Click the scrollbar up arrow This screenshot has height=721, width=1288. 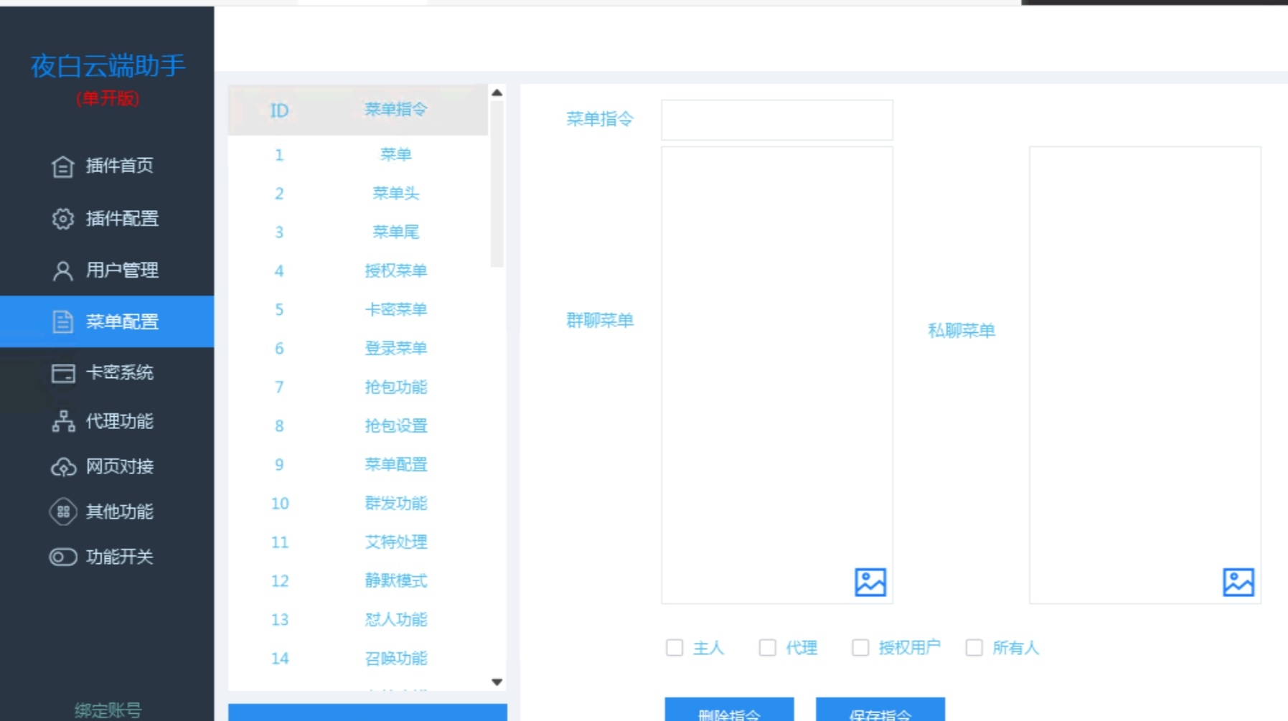496,93
